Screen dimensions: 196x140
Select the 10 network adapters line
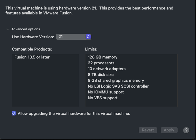107,69
